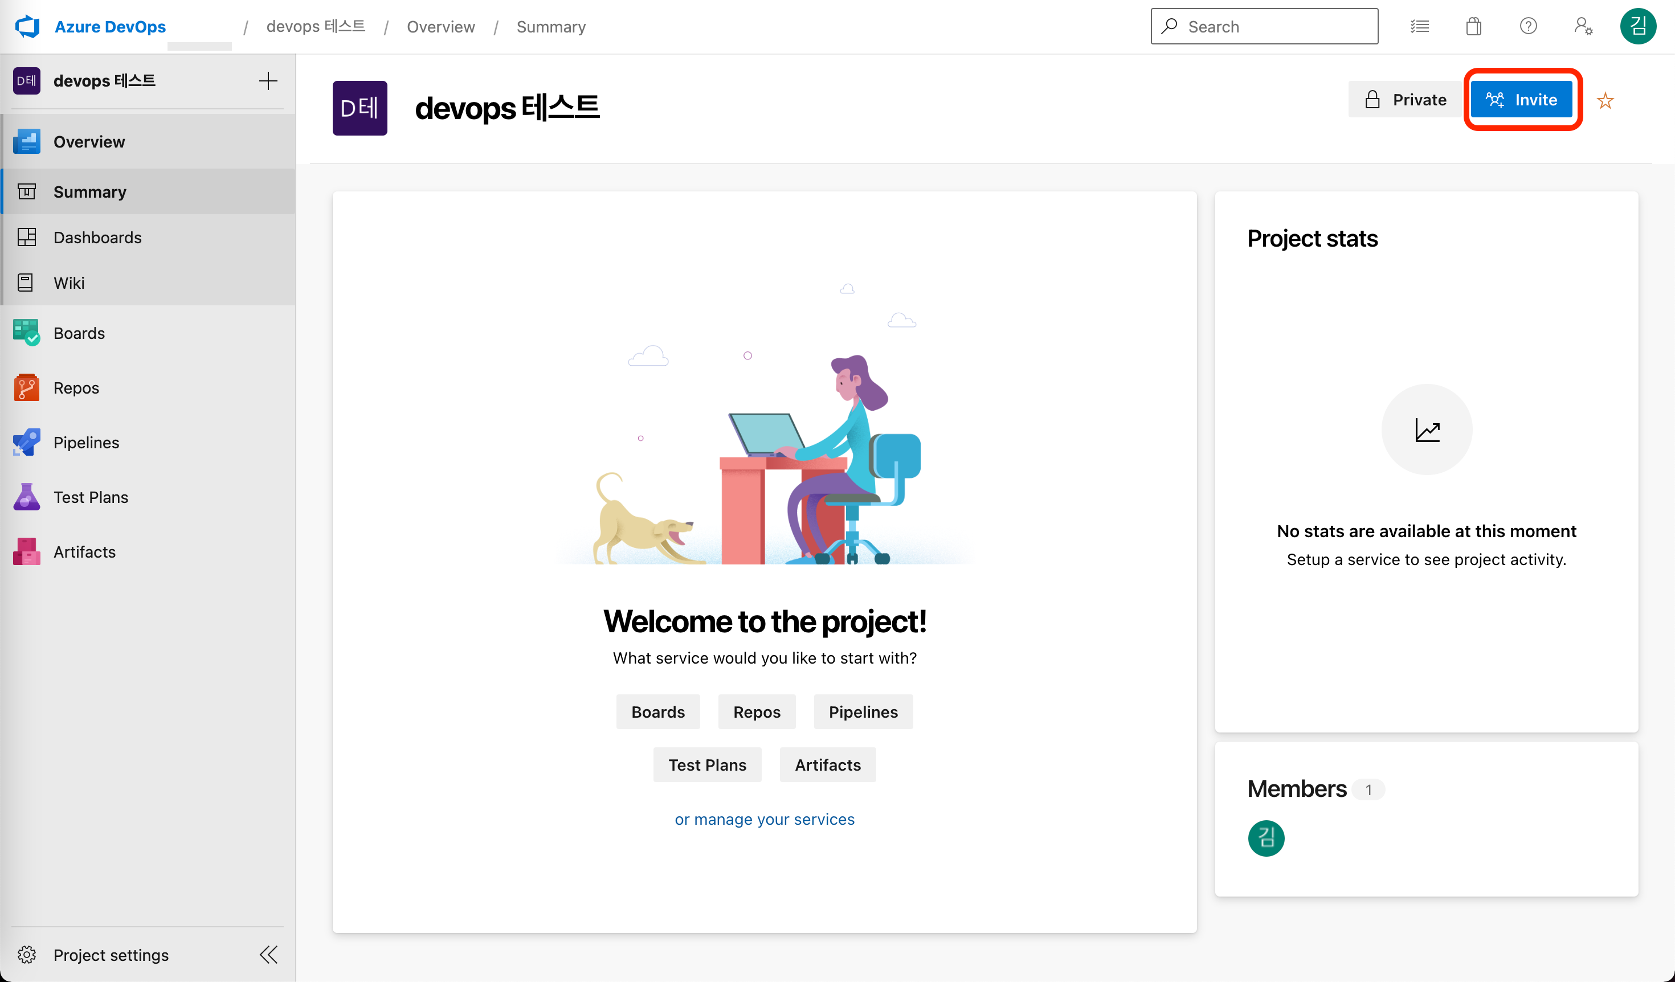Open Boards in the sidebar
Screen dimensions: 1675x982
pyautogui.click(x=79, y=333)
